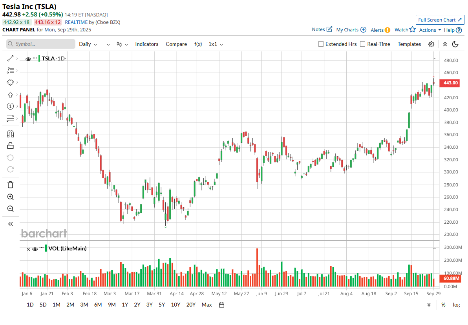The image size is (468, 325).
Task: Select the 3M time range
Action: (84, 305)
